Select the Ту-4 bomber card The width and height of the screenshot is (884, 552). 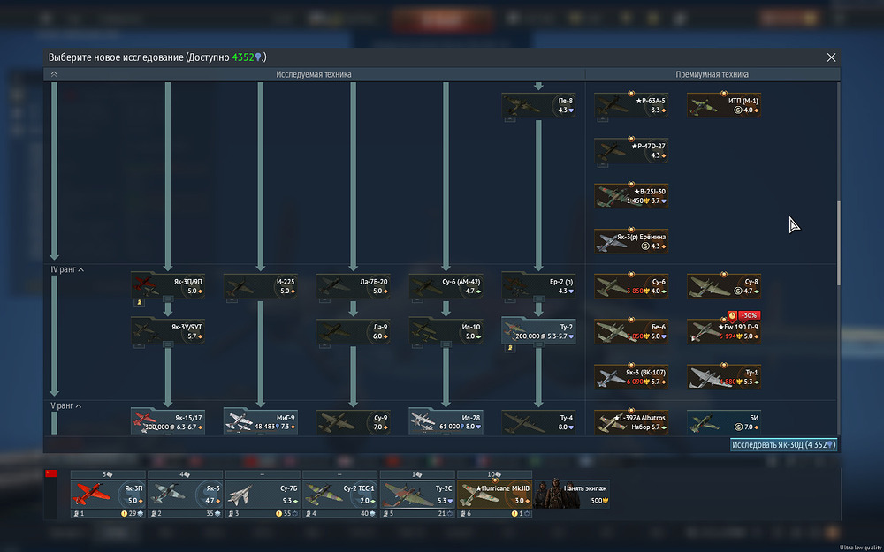point(539,422)
